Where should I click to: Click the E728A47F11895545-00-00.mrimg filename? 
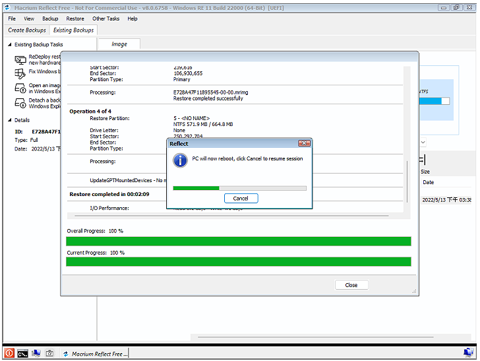(x=210, y=92)
